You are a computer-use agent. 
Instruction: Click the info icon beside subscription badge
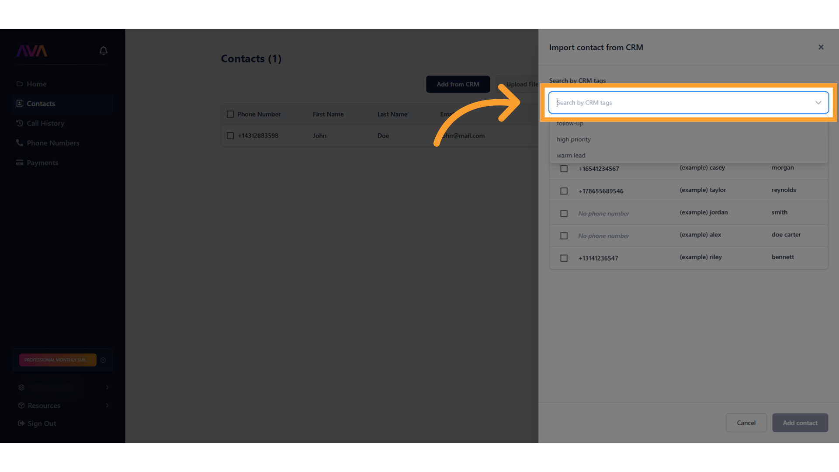click(103, 360)
